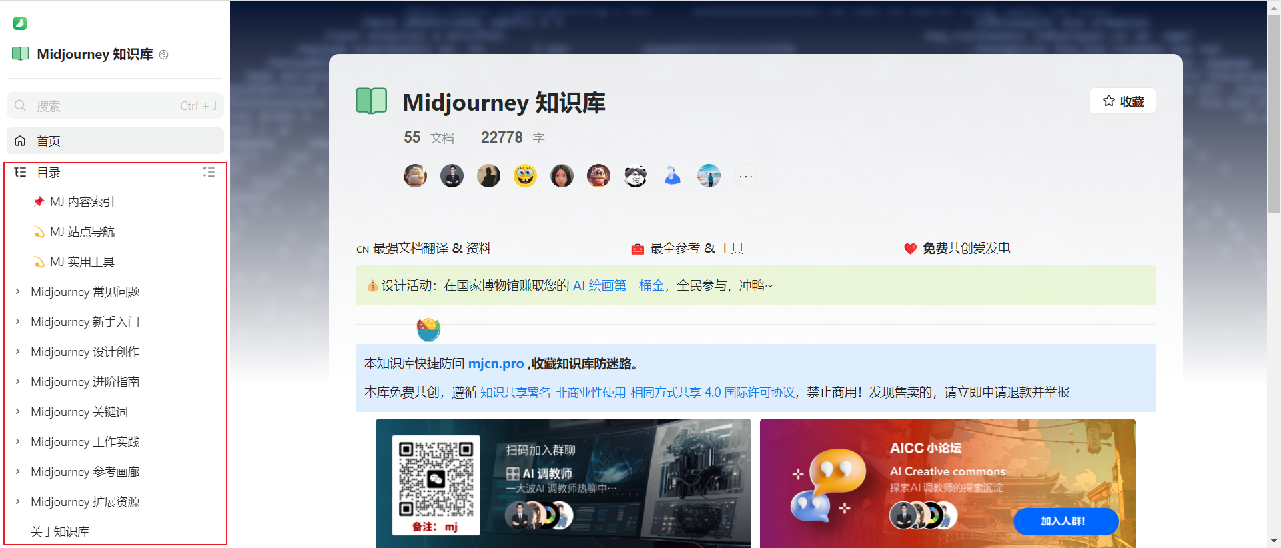This screenshot has width=1281, height=548.
Task: Focus the 搜索 search field
Action: 115,105
